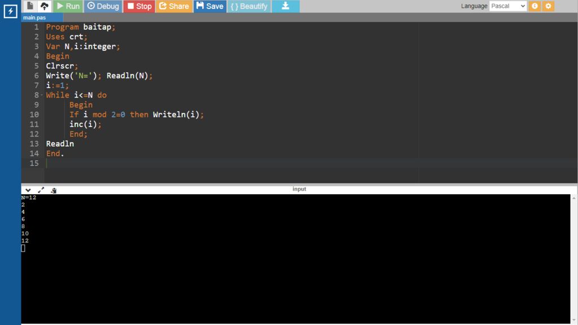Click line number 13 in the gutter
Image resolution: width=578 pixels, height=325 pixels.
[34, 144]
